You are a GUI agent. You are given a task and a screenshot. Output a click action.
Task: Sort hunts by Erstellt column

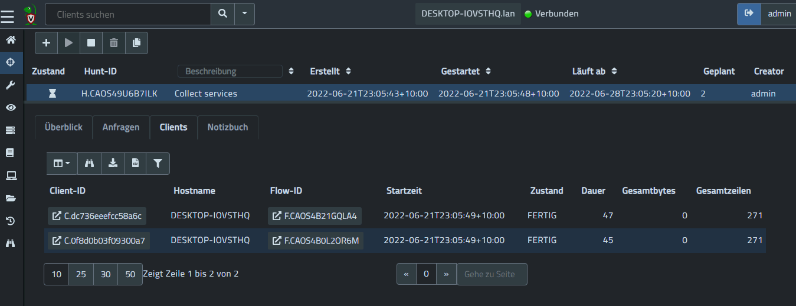[x=349, y=71]
